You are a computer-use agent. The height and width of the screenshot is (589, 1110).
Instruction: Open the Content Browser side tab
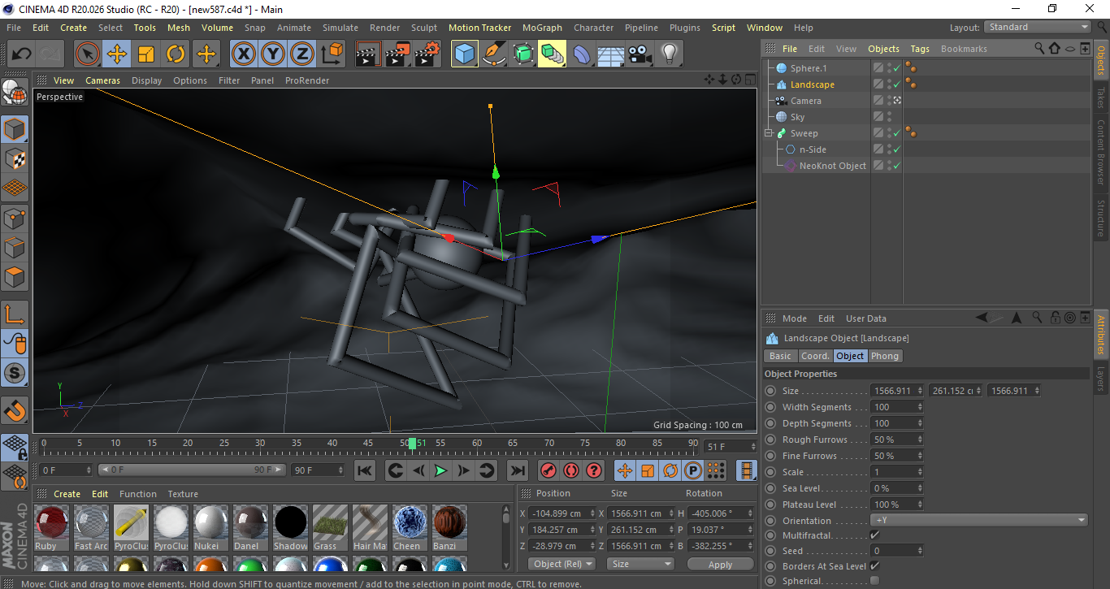pyautogui.click(x=1101, y=153)
